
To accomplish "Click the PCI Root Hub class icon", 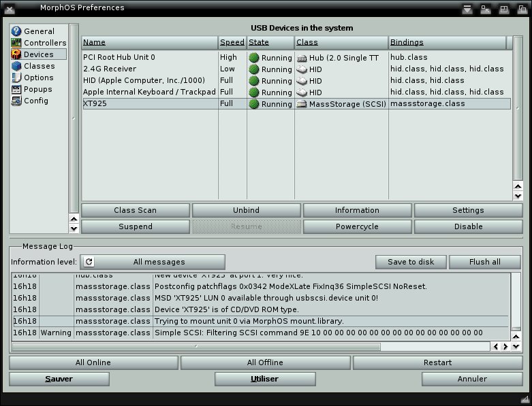I will 303,58.
